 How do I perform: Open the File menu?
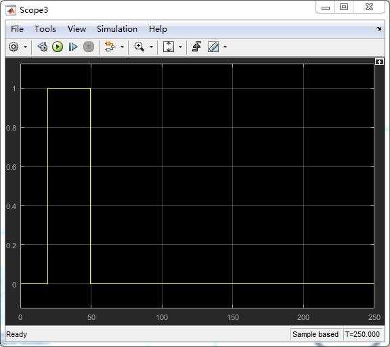pos(17,29)
